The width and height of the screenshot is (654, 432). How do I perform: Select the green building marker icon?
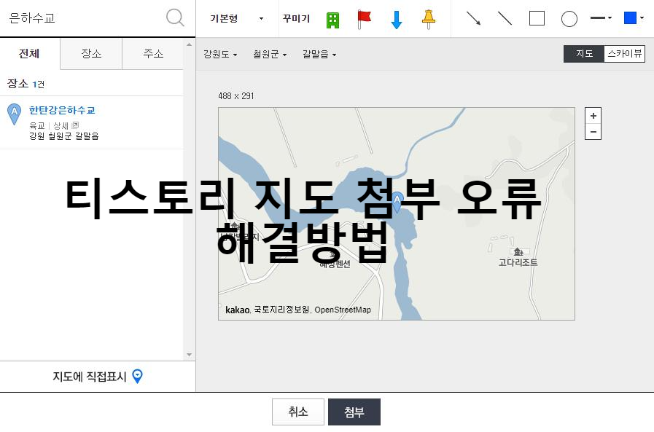(332, 20)
